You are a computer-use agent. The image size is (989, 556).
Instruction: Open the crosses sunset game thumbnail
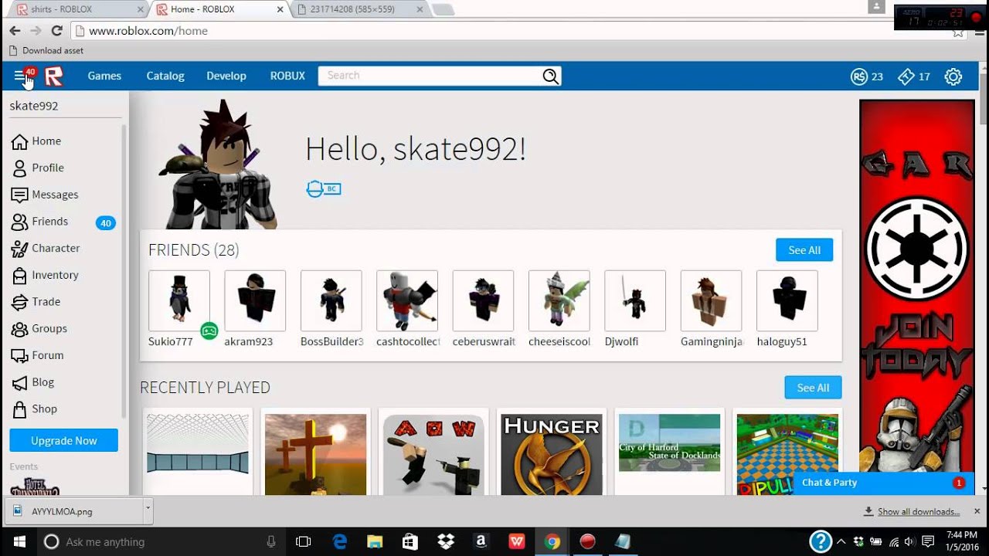[315, 455]
